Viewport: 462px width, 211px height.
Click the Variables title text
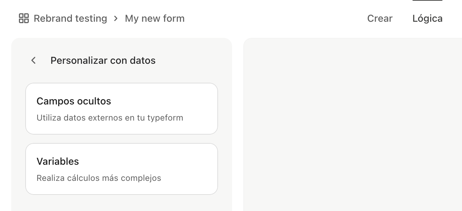(x=58, y=162)
